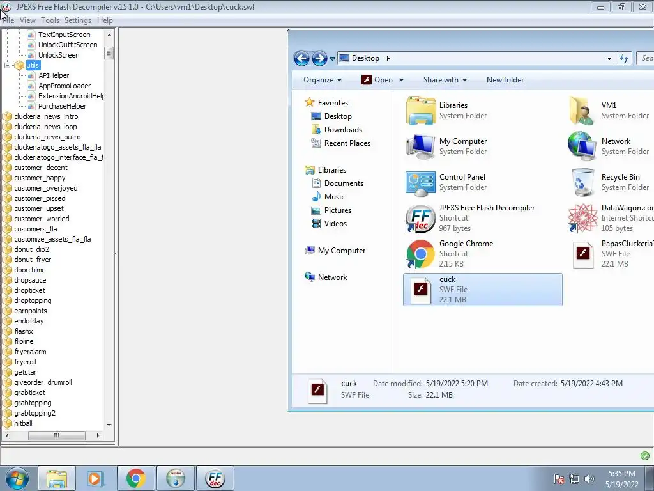Select grabtopping2 in the tree
The image size is (654, 491).
click(34, 413)
